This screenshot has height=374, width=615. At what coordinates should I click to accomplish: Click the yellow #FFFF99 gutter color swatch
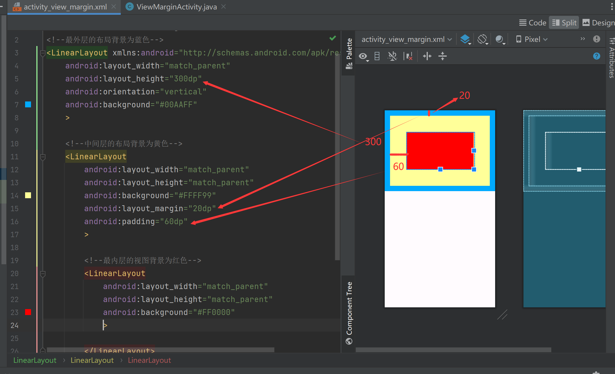tap(28, 195)
